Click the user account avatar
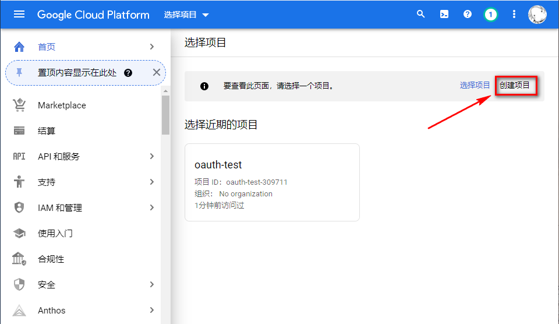559x324 pixels. tap(537, 15)
